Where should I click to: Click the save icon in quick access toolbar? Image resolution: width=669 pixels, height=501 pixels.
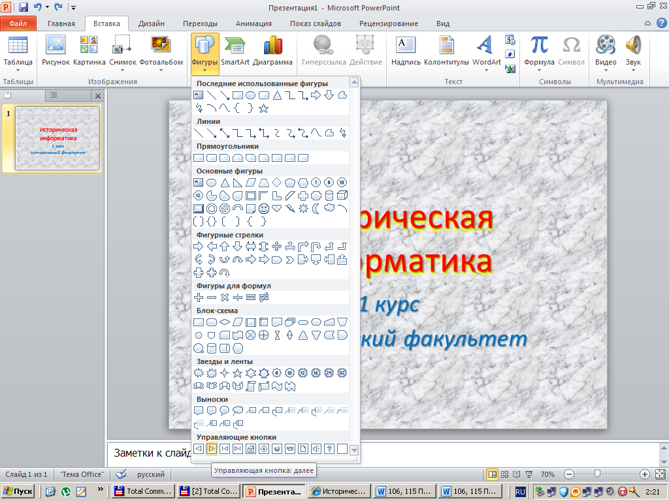coord(24,7)
